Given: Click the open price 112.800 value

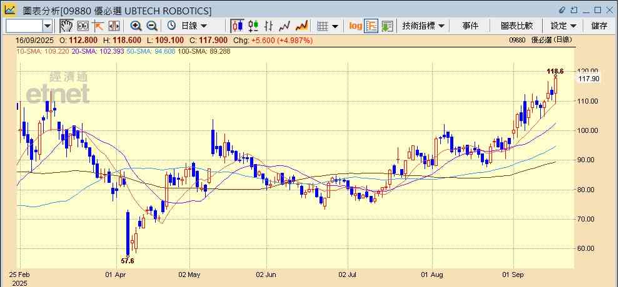Looking at the screenshot, I should 83,40.
